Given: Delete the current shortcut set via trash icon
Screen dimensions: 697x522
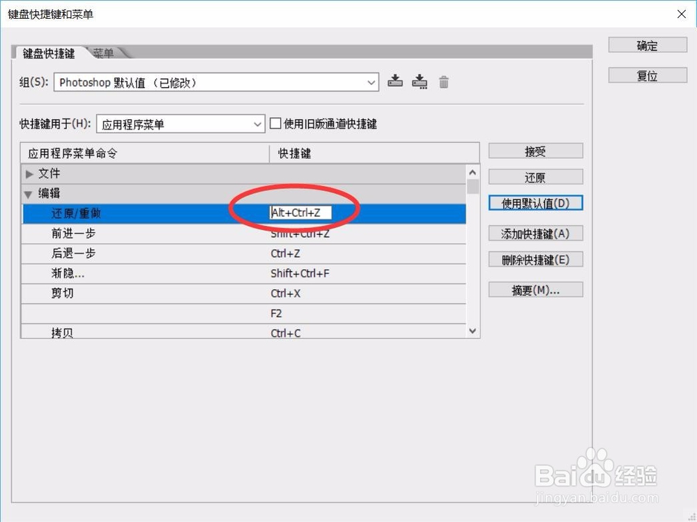Looking at the screenshot, I should 444,82.
